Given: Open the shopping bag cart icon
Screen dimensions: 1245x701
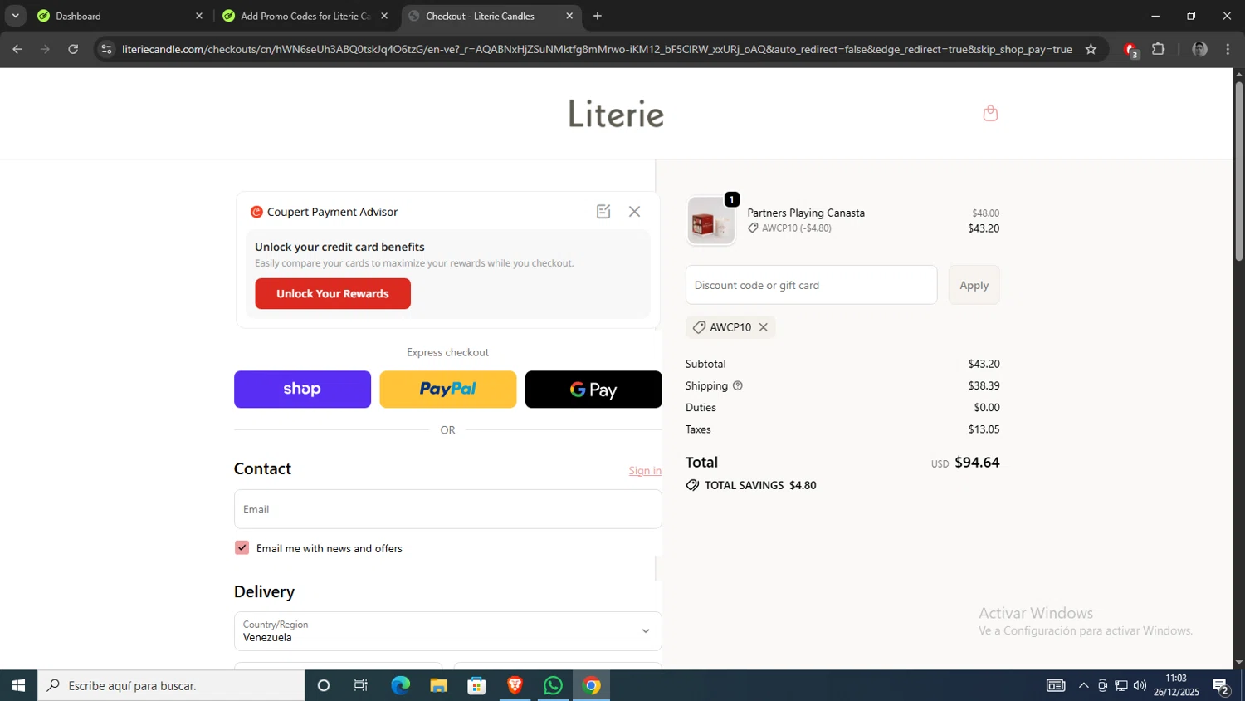Looking at the screenshot, I should pyautogui.click(x=990, y=113).
